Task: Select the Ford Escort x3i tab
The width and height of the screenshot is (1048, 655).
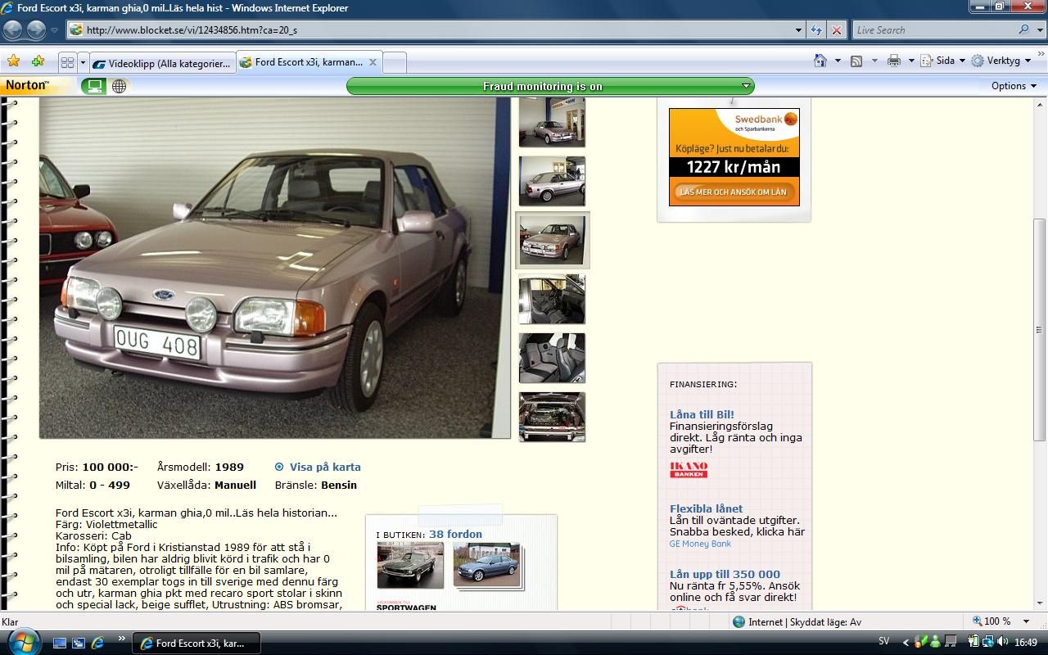Action: tap(309, 62)
